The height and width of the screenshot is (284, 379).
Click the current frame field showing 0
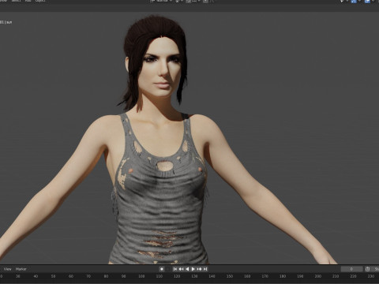pyautogui.click(x=351, y=269)
